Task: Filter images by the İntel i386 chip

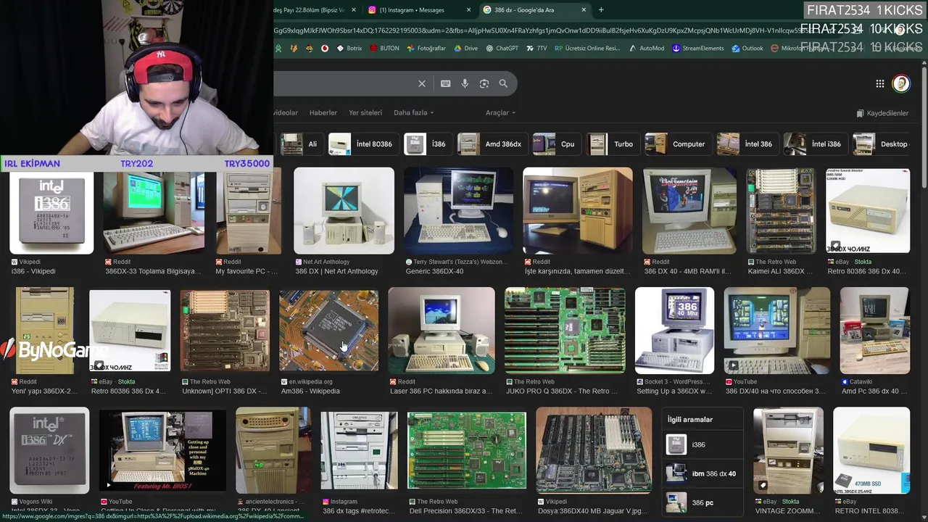Action: [x=814, y=144]
